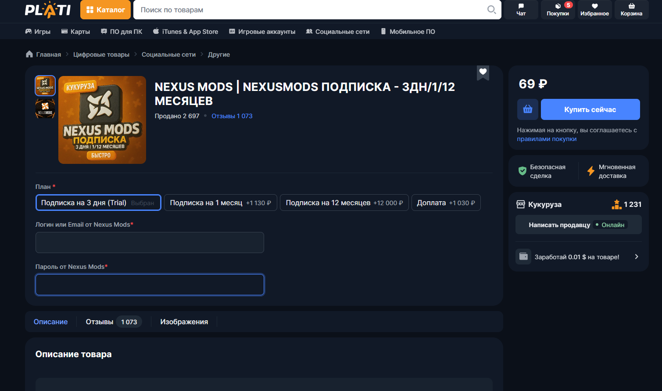Viewport: 662px width, 391px height.
Task: Click the Продано 2 697 text
Action: [177, 116]
